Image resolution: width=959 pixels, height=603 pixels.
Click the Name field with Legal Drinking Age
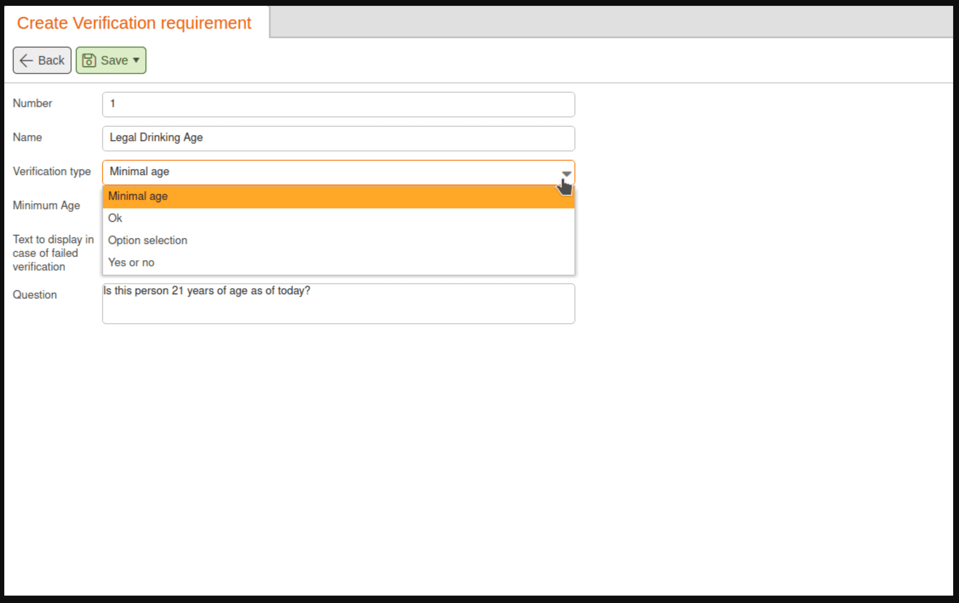point(338,138)
